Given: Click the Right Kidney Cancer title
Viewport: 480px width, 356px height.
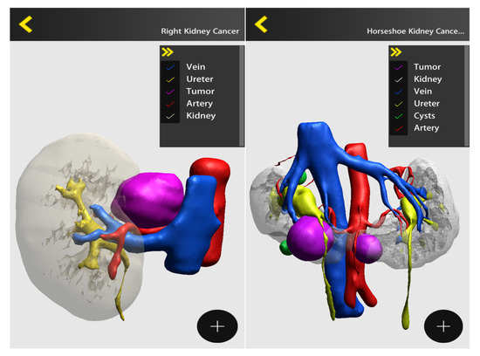Looking at the screenshot, I should pos(200,31).
